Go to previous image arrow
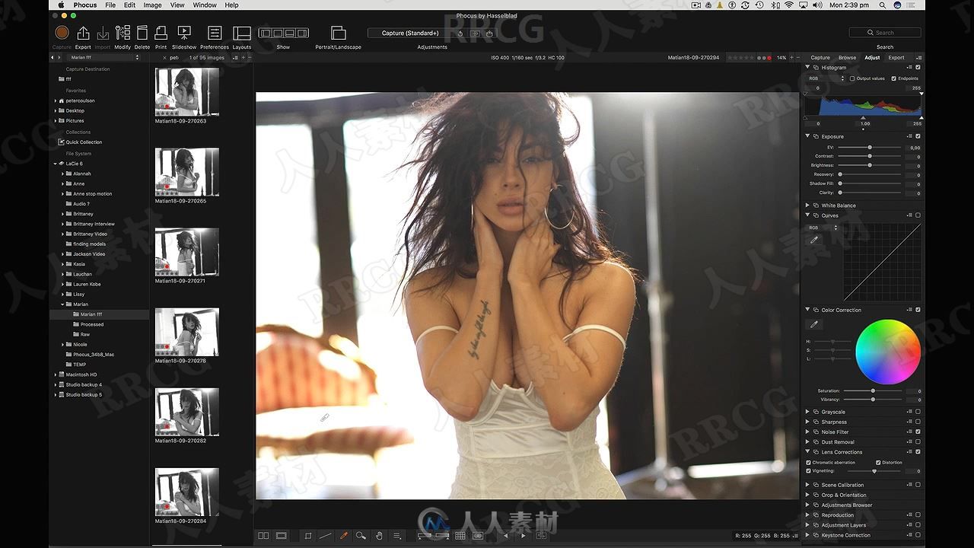This screenshot has width=974, height=548. (506, 536)
